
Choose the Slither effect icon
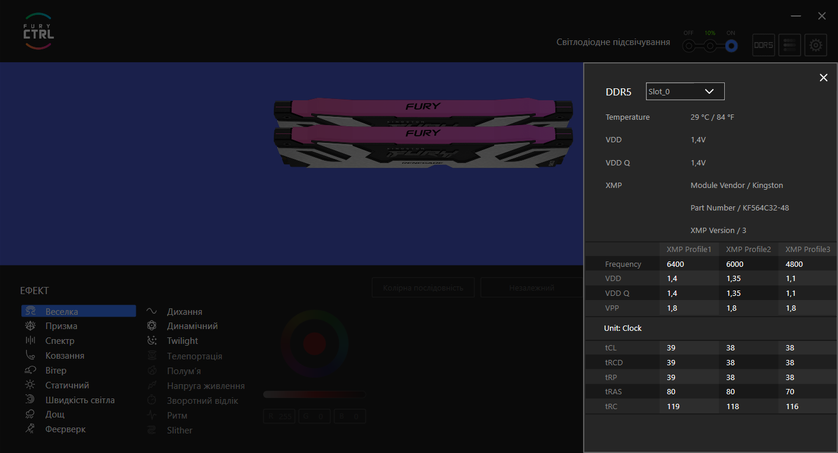pos(152,430)
